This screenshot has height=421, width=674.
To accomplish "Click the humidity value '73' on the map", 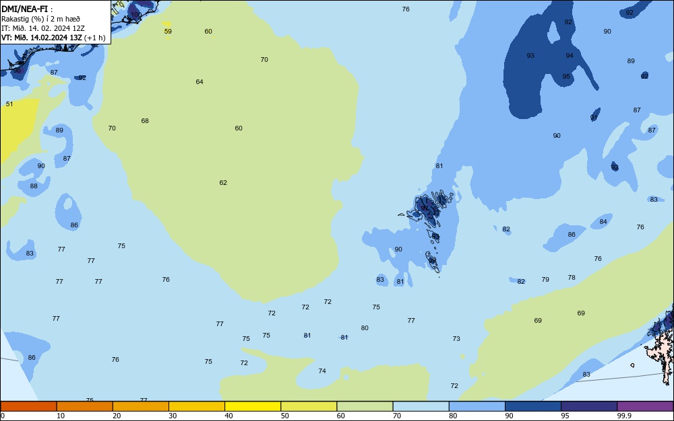I will pos(456,339).
